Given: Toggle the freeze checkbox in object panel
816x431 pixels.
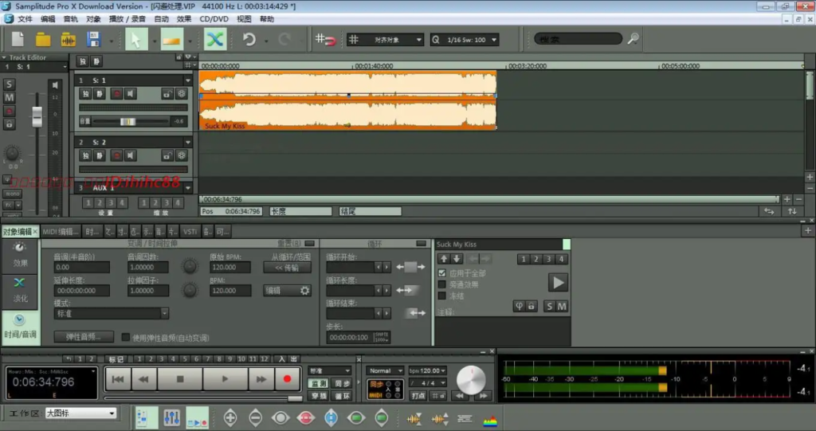Looking at the screenshot, I should 441,296.
